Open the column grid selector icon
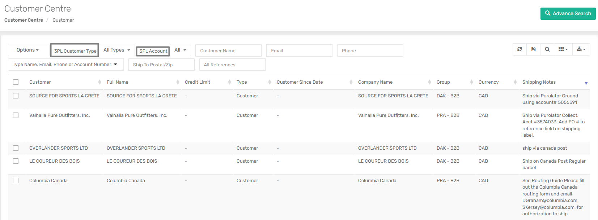 click(x=563, y=49)
